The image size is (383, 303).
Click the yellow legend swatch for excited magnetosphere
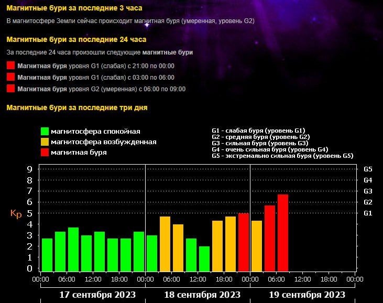45,142
